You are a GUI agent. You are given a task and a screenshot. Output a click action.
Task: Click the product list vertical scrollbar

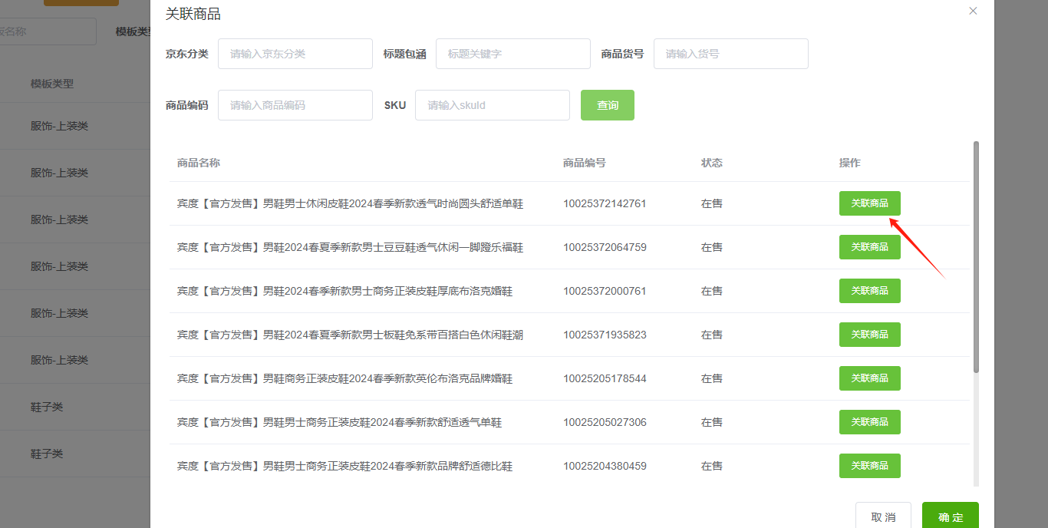click(976, 257)
